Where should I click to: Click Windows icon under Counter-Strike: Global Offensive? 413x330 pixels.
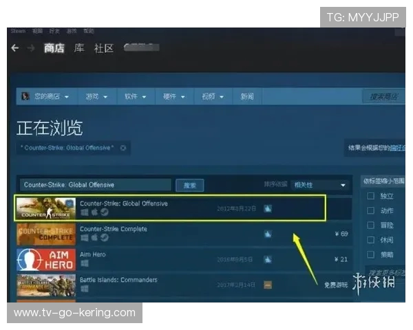coord(84,212)
